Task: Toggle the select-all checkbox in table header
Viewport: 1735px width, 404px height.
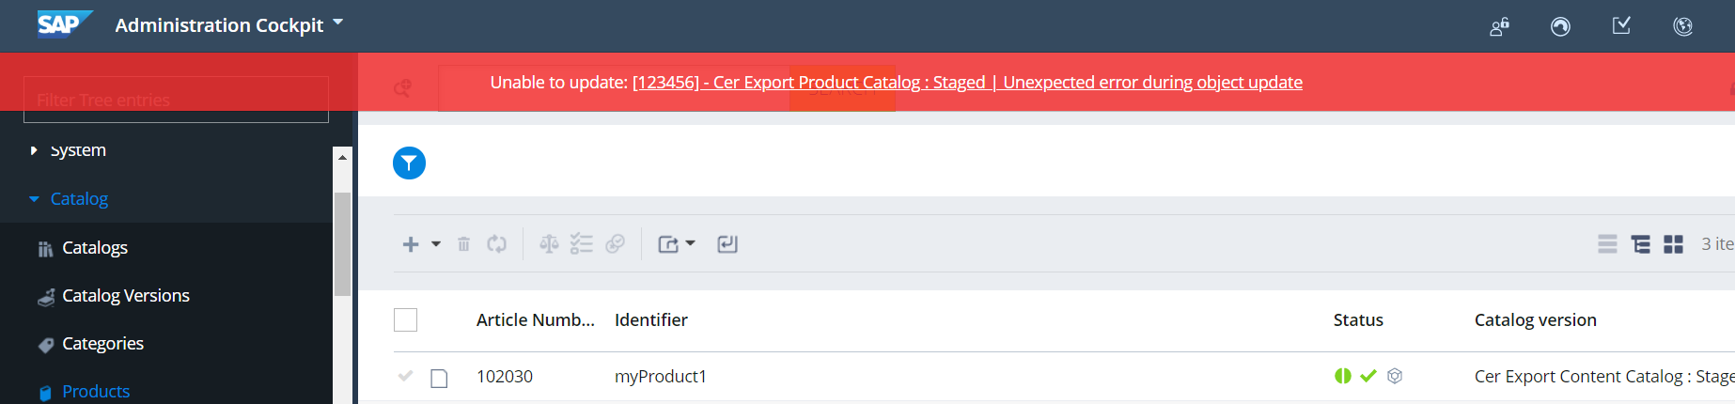Action: click(405, 320)
